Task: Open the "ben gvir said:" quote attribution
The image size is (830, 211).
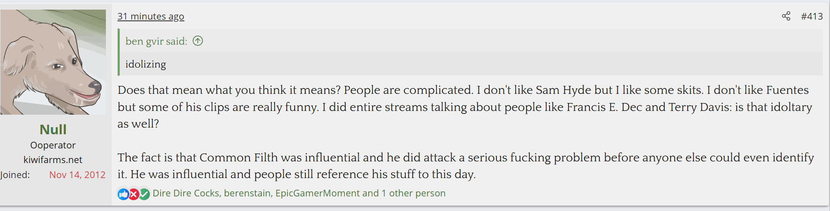Action: click(156, 41)
